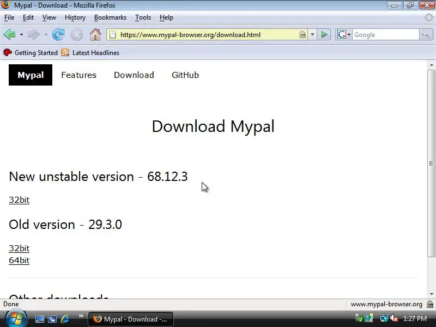Image resolution: width=436 pixels, height=327 pixels.
Task: Expand the address bar URL history dropdown
Action: click(312, 35)
